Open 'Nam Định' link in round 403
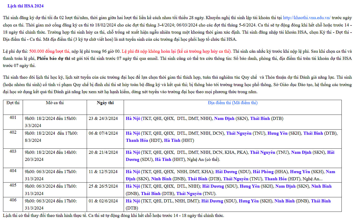 point(301,152)
